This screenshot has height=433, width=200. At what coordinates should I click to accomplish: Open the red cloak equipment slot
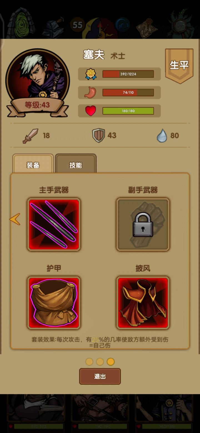coord(143,303)
